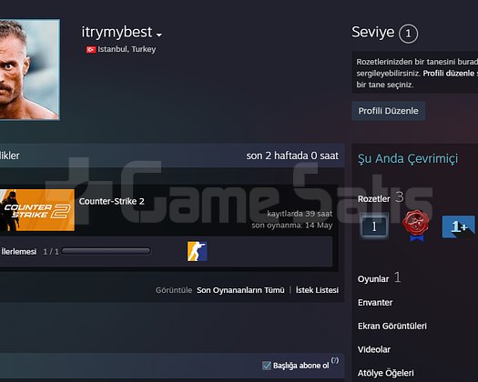The image size is (478, 382).
Task: Open the blue 1+ game collector badge
Action: pos(459,226)
